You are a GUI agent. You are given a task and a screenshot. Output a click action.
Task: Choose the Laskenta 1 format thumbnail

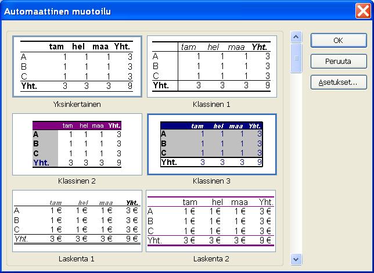77,221
